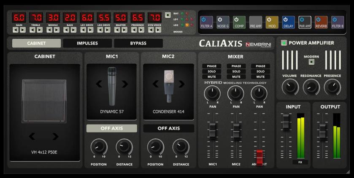
Task: Click the Resonance knob
Action: pos(311,87)
